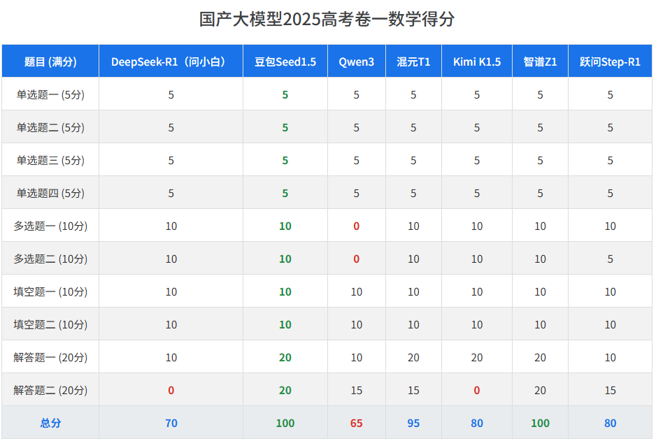Click DeepSeek-R1's 5 for 单选题一
The height and width of the screenshot is (441, 656).
coord(171,95)
